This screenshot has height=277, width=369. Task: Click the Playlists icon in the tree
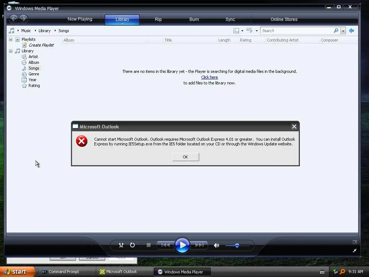click(17, 39)
